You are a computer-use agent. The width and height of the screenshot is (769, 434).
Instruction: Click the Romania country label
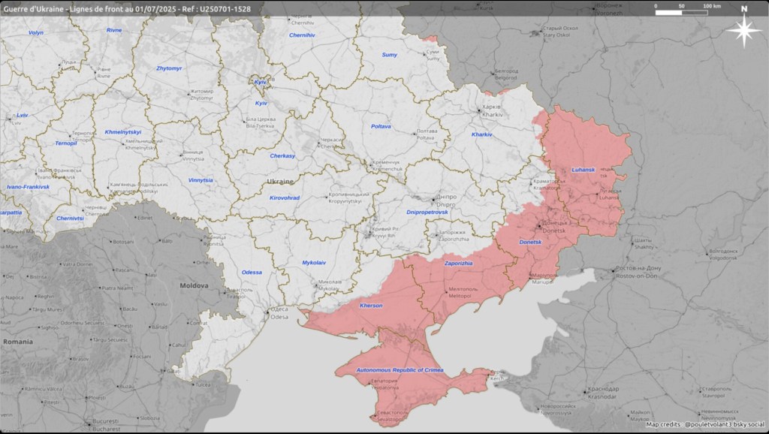point(17,341)
